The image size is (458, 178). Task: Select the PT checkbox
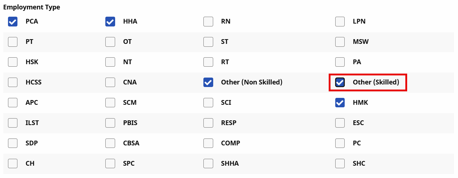13,42
